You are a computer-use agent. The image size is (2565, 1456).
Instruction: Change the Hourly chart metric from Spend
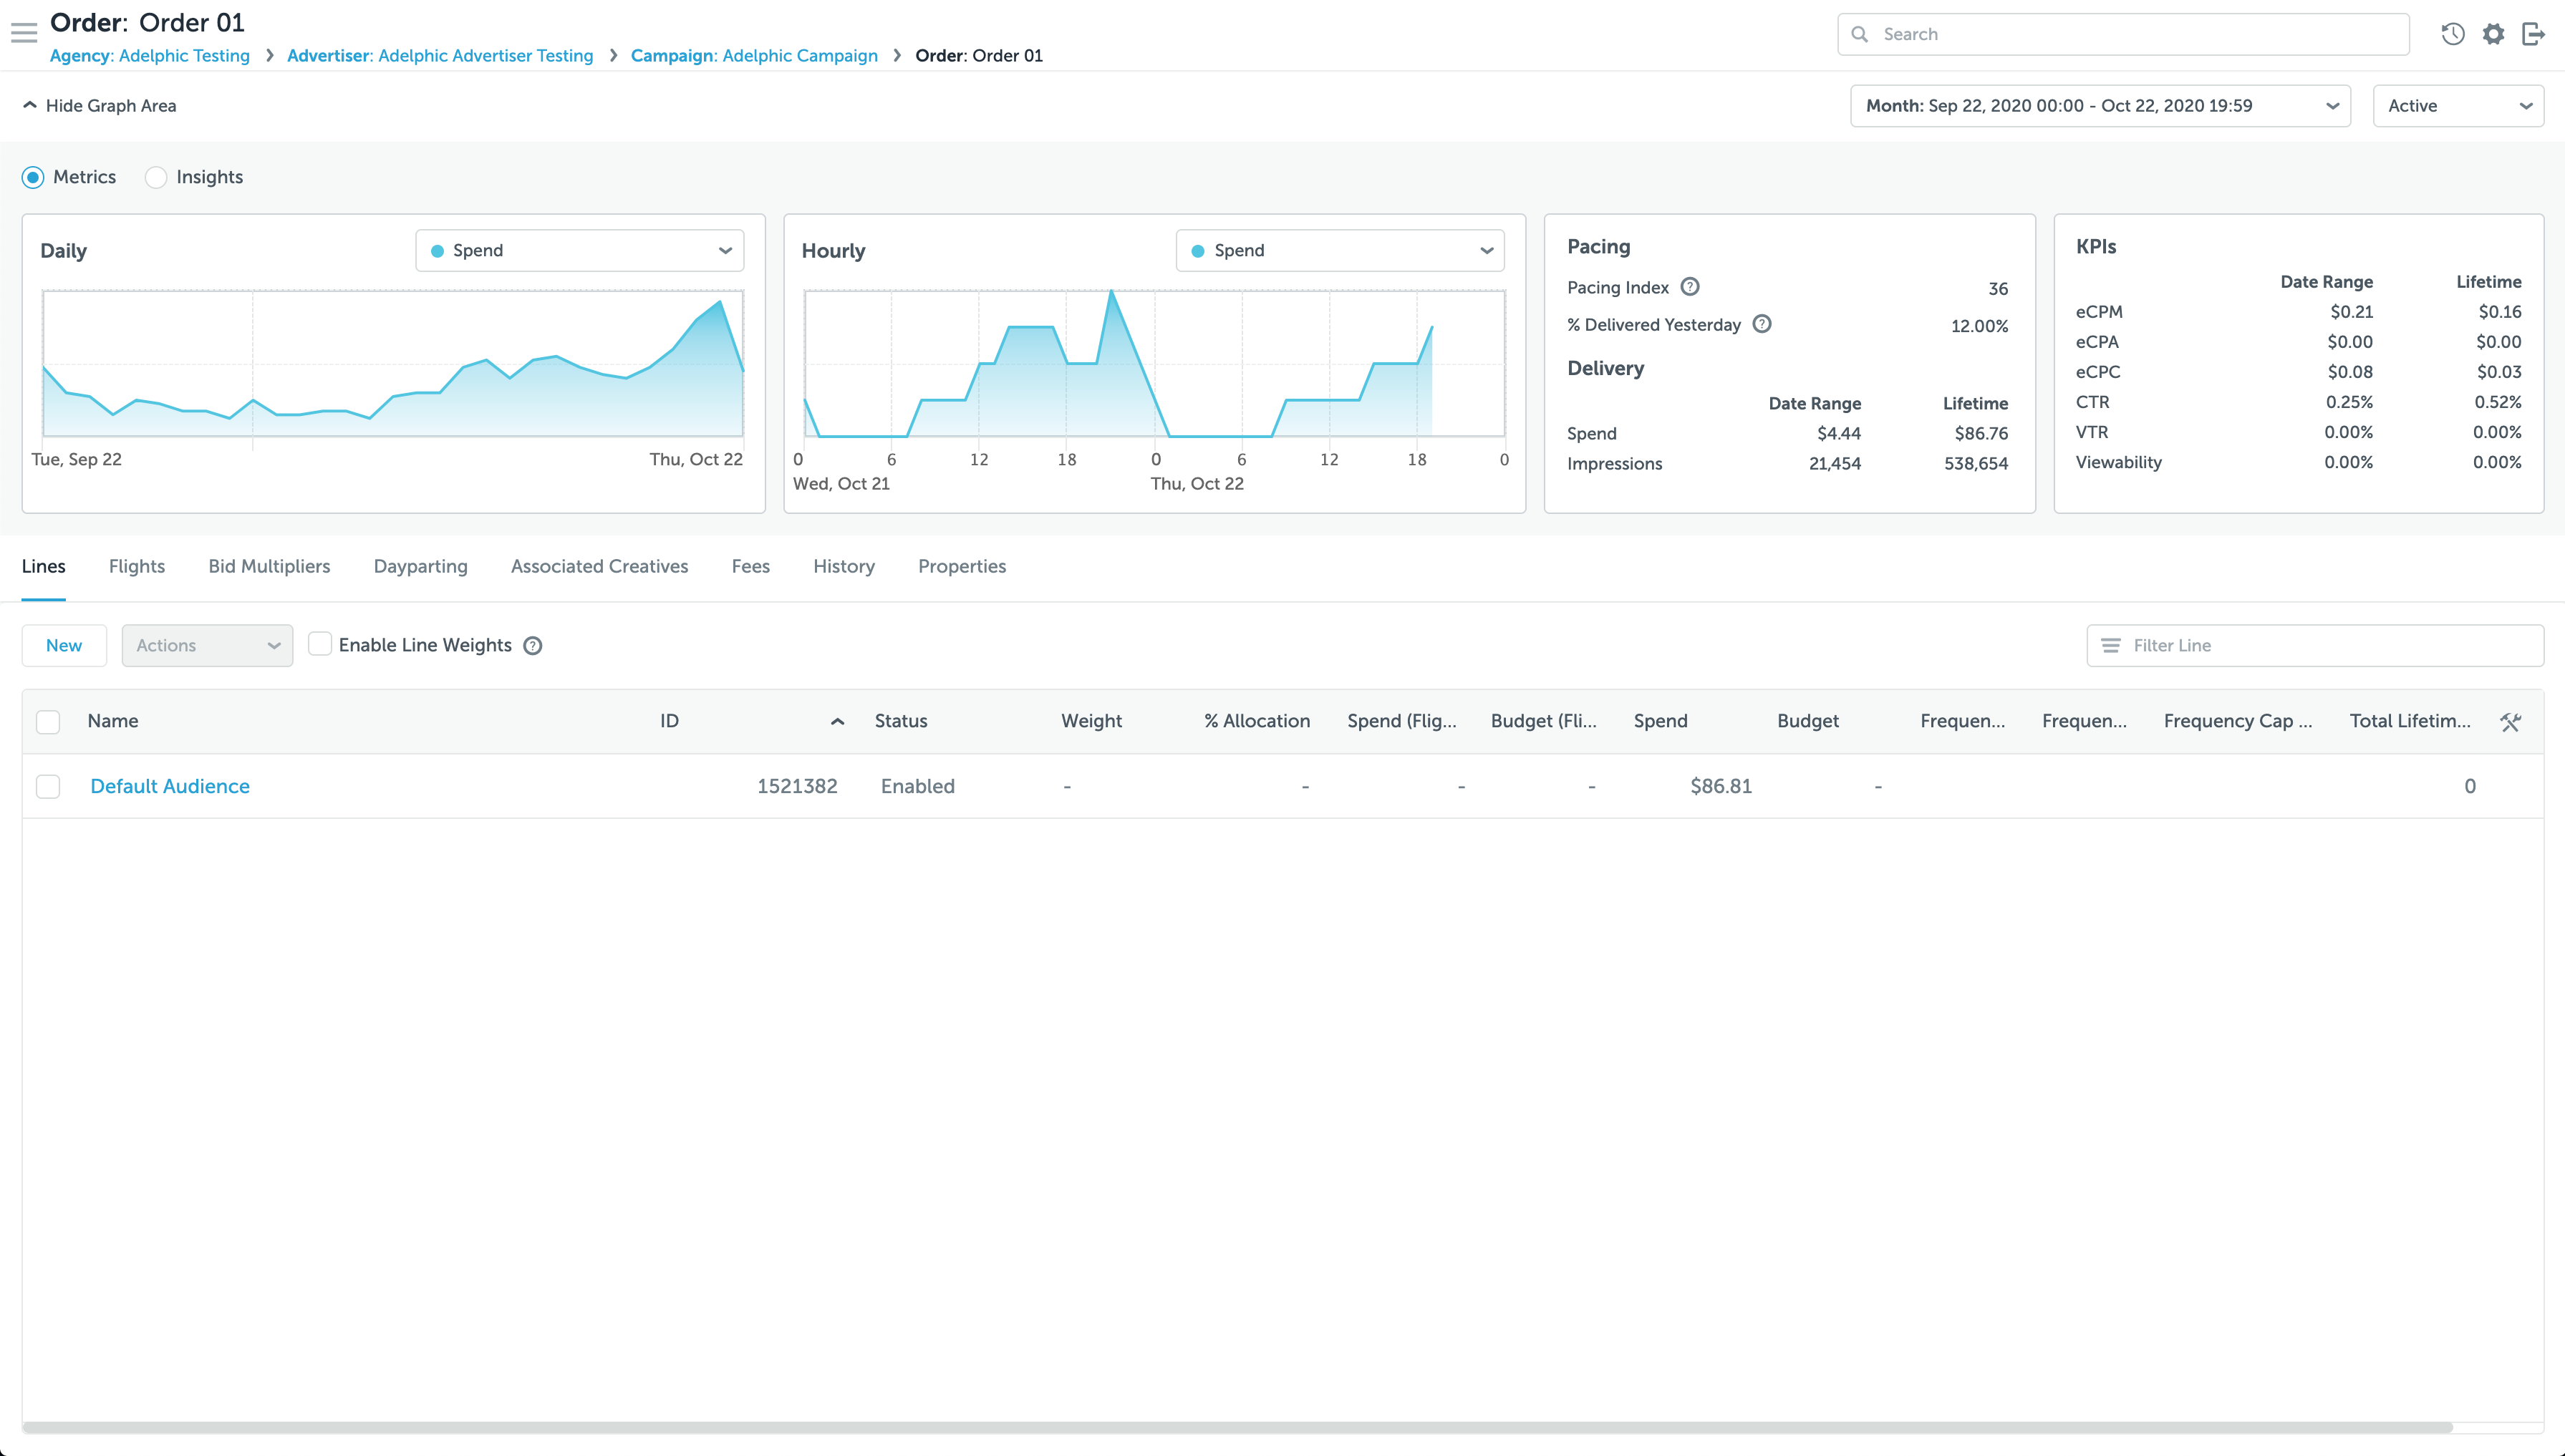(x=1341, y=250)
